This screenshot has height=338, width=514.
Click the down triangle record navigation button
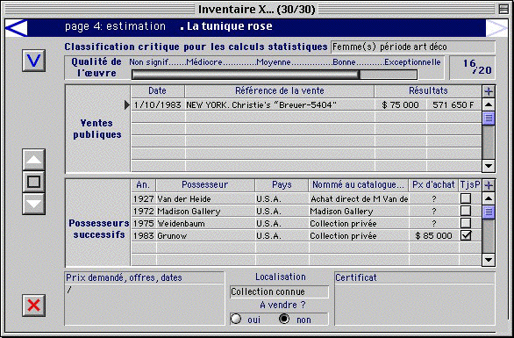(33, 204)
